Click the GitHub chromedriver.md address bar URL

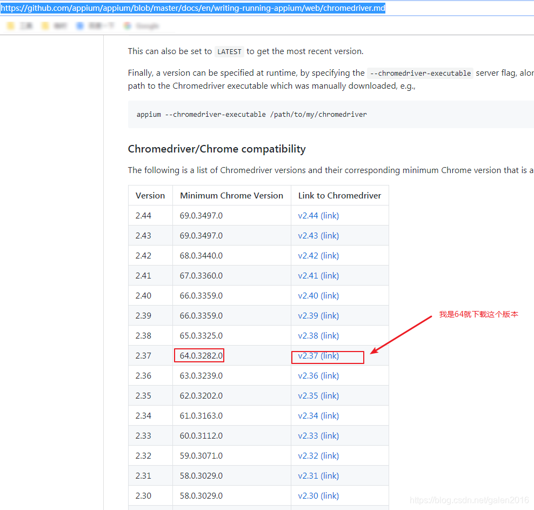tap(193, 8)
